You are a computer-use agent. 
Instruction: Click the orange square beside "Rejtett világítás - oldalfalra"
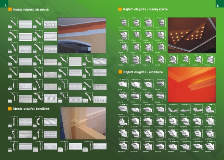click(x=120, y=72)
